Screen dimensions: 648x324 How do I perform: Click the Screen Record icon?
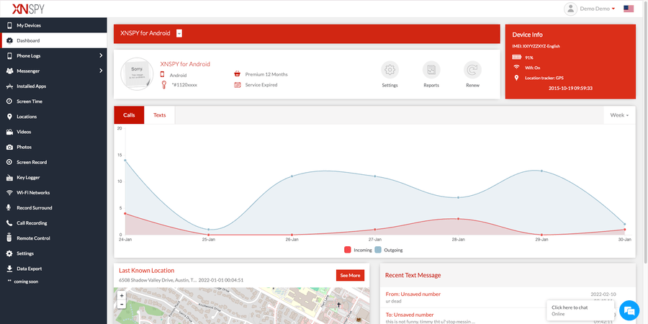(9, 162)
